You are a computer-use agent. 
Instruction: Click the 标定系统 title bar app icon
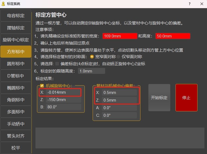[3, 4]
